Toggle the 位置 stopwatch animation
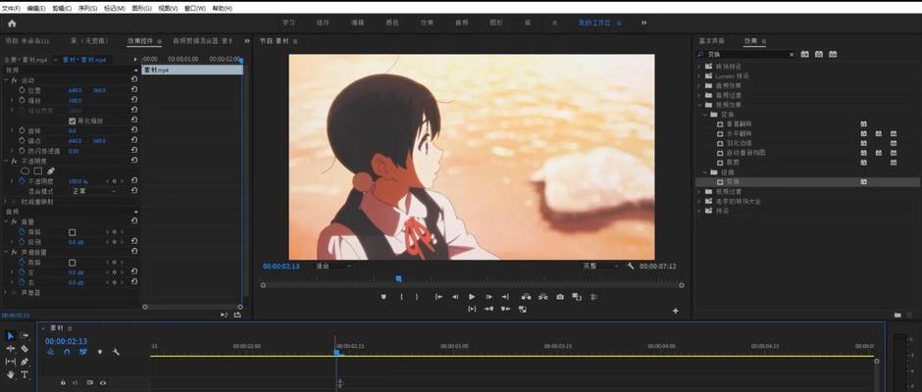Image resolution: width=922 pixels, height=392 pixels. click(x=22, y=90)
